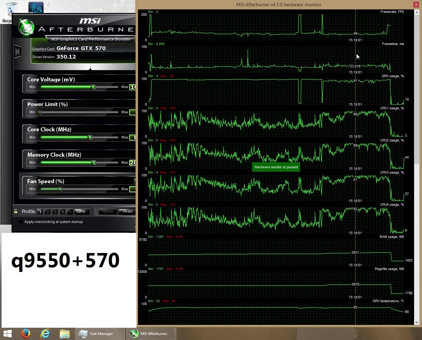Viewport: 422px width, 340px height.
Task: Click the Apply settings button
Action: (x=108, y=211)
